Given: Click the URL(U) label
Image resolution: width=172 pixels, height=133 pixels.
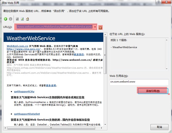Looking at the screenshot, I should point(8,27).
